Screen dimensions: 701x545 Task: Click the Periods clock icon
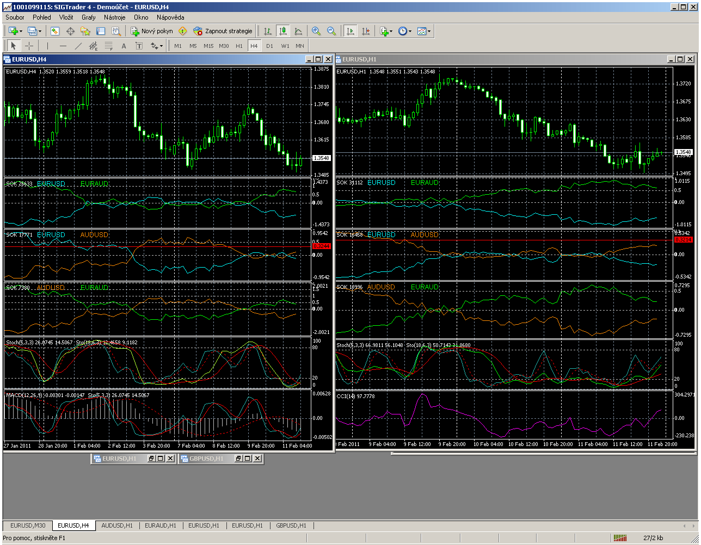point(402,31)
